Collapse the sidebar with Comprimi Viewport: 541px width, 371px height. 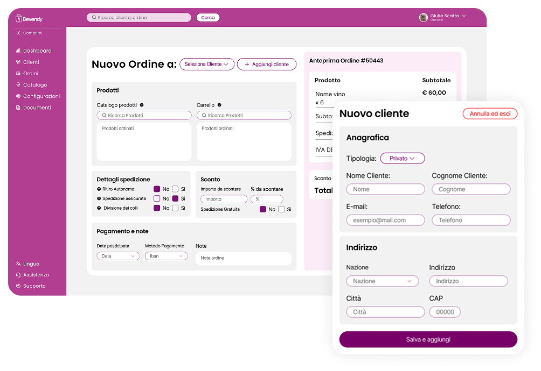pos(29,33)
